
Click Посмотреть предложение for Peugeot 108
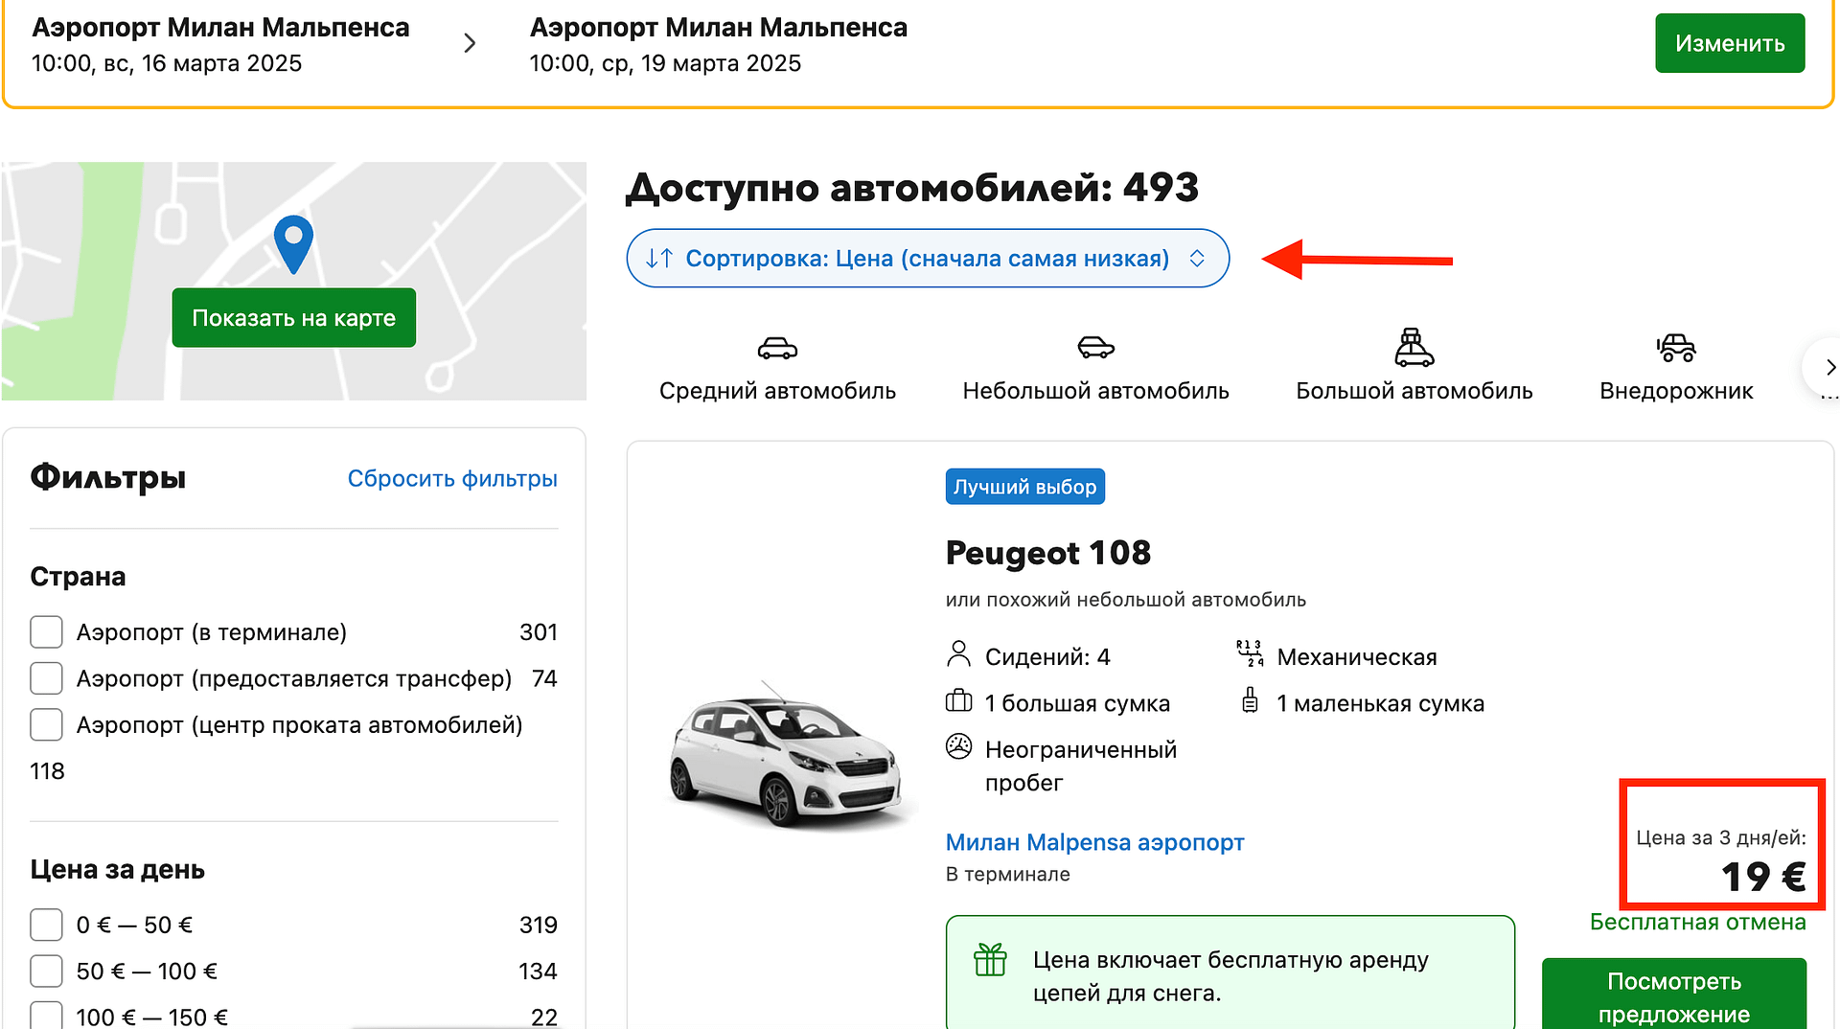1673,996
